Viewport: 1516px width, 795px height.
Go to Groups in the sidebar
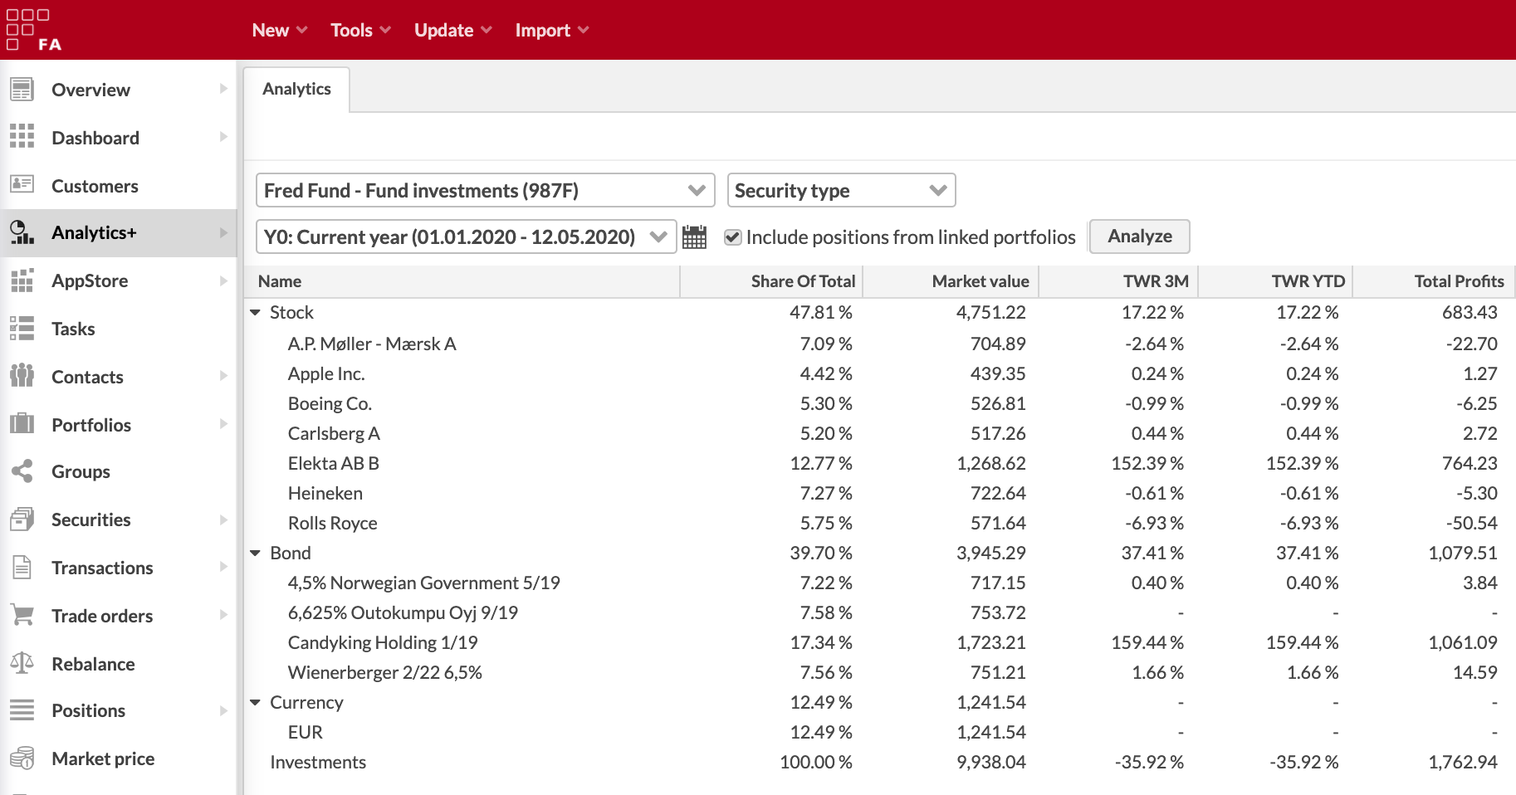point(119,471)
